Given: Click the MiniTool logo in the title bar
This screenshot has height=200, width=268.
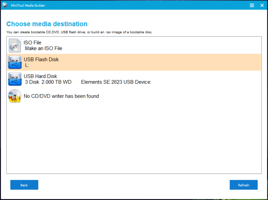Looking at the screenshot, I should (4, 5).
